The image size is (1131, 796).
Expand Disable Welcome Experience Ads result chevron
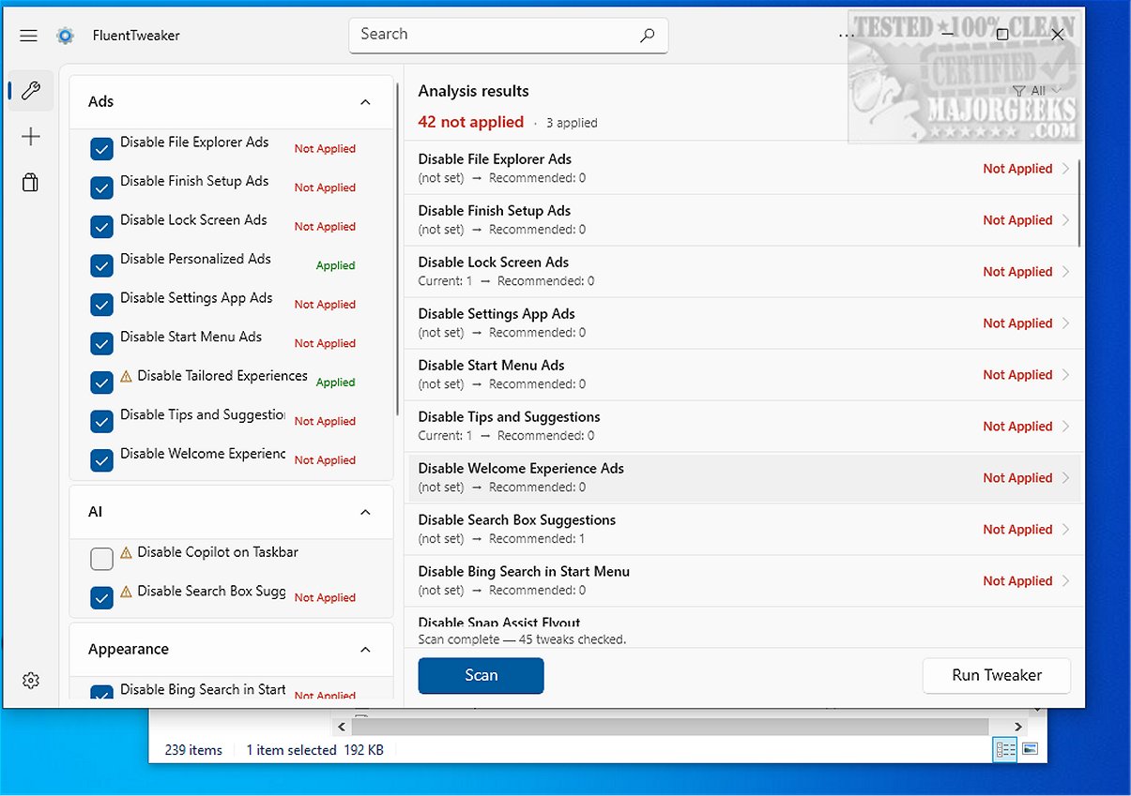click(x=1065, y=478)
